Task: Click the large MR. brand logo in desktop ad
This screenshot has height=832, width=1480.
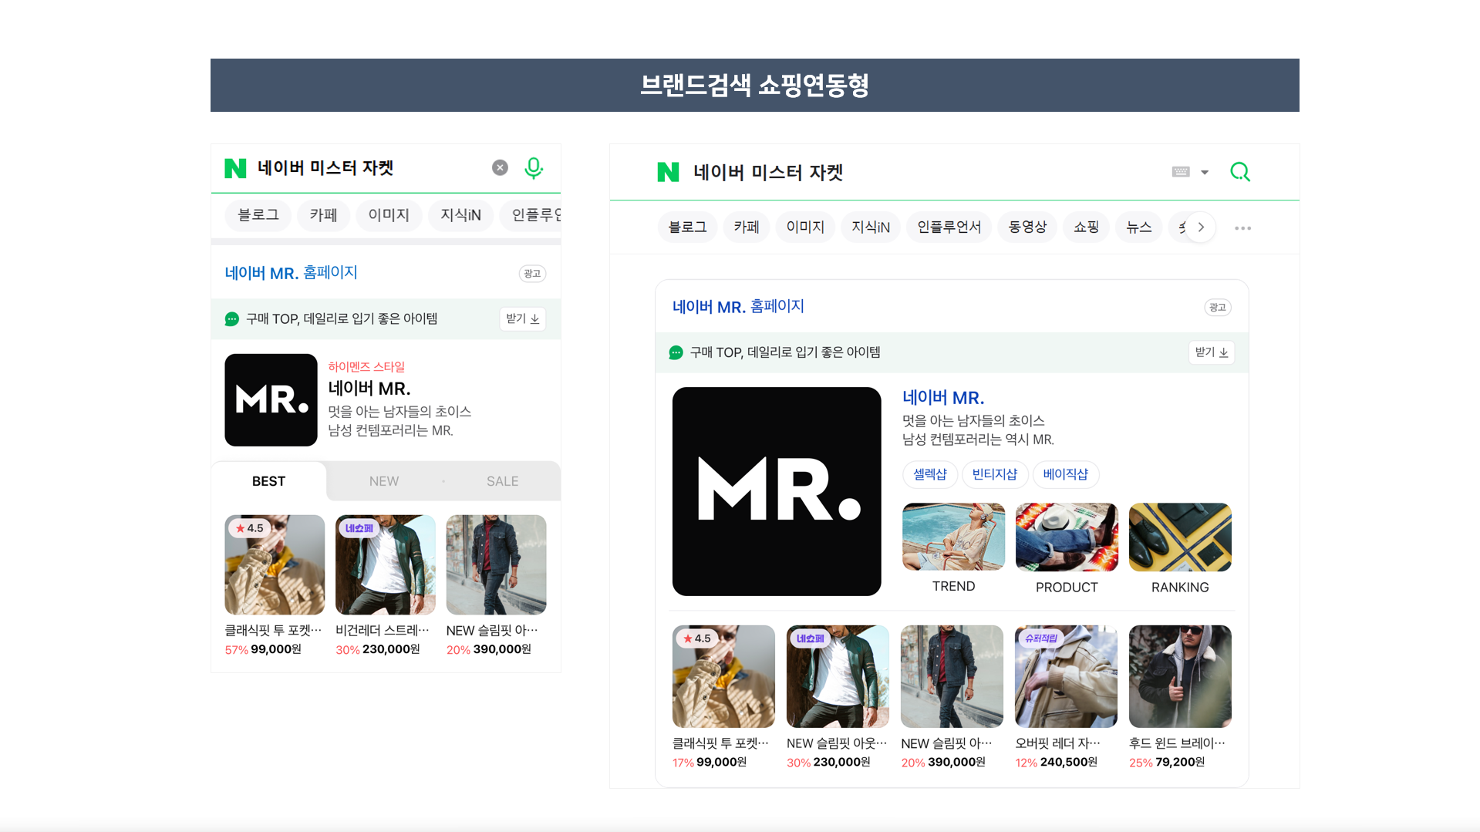Action: tap(777, 491)
